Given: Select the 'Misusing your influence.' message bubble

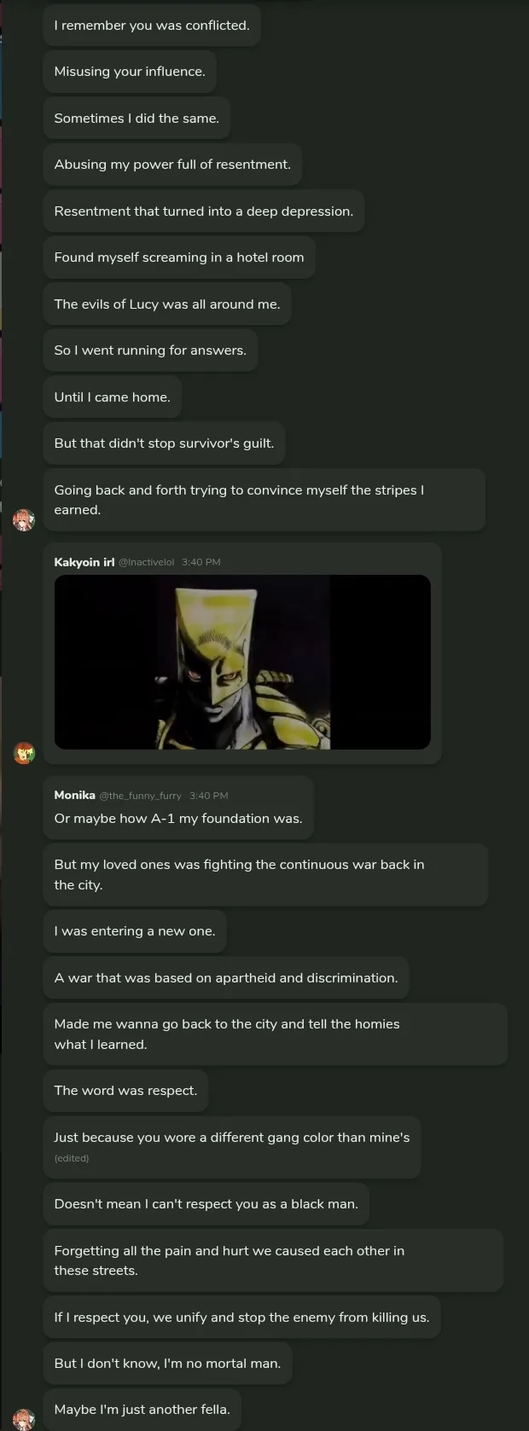Looking at the screenshot, I should pyautogui.click(x=130, y=72).
